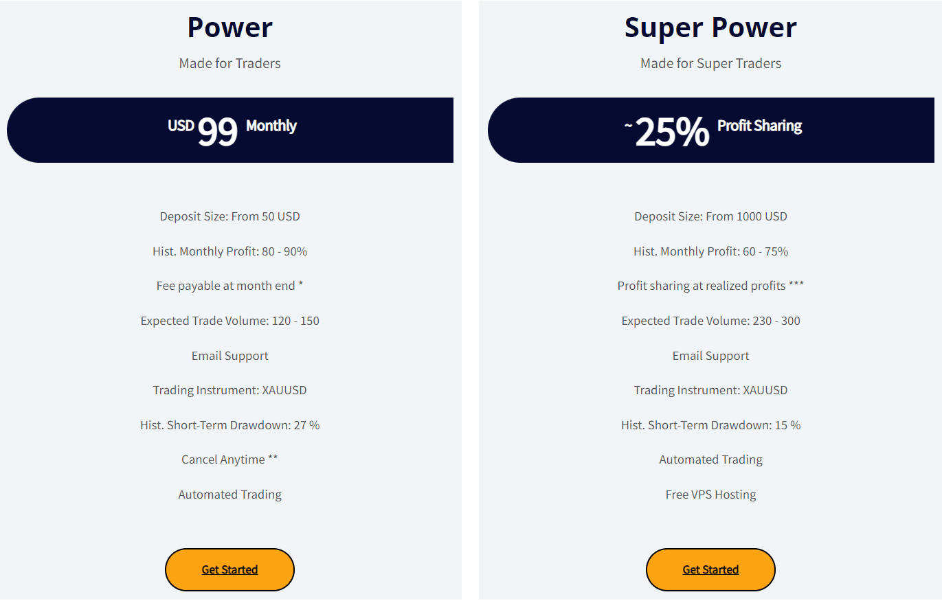942x601 pixels.
Task: Click 'Cancel Anytime **' feature text
Action: [x=230, y=460]
